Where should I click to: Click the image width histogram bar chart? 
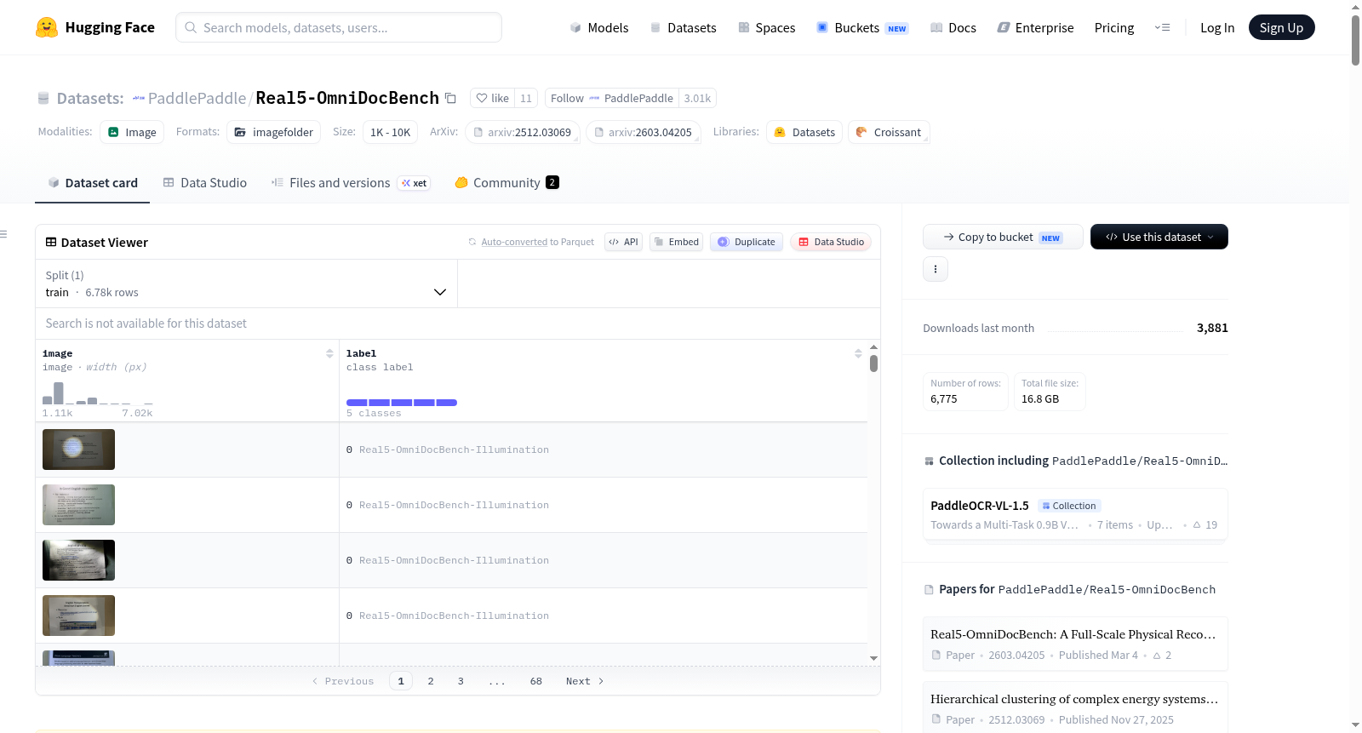point(98,393)
